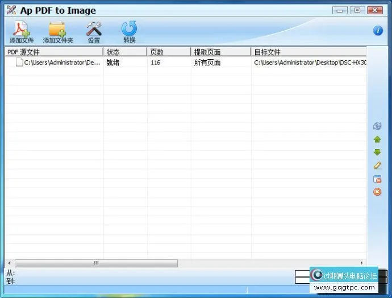The width and height of the screenshot is (392, 298).
Task: Click the status cell 就绪
Action: [112, 63]
